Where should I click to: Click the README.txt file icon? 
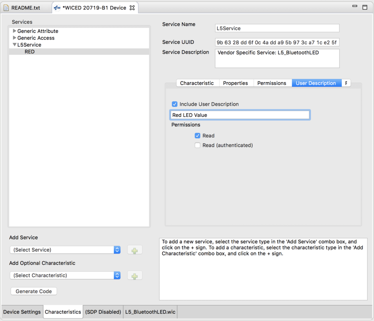(6, 8)
